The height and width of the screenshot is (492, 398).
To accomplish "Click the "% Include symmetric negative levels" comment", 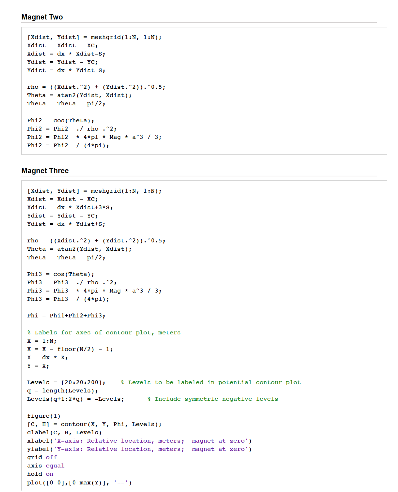I will [213, 399].
